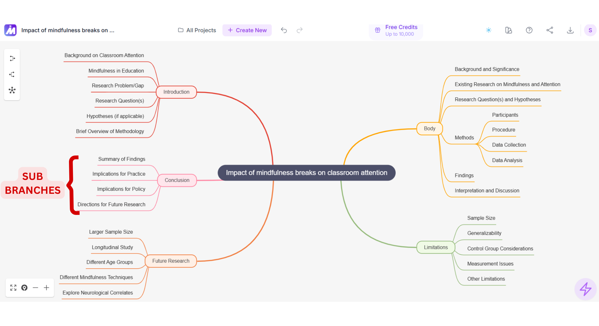Image resolution: width=599 pixels, height=326 pixels.
Task: Select the Research Question(s) node under Introduction
Action: pyautogui.click(x=120, y=101)
